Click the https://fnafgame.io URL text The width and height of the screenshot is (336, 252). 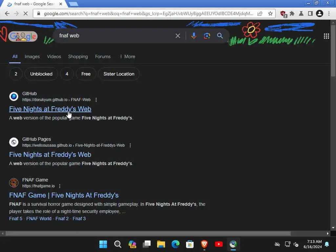pyautogui.click(x=38, y=186)
